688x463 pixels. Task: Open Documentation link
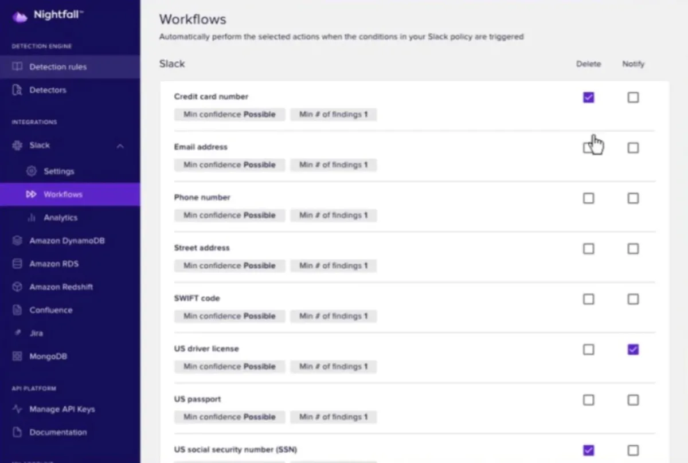click(x=70, y=433)
